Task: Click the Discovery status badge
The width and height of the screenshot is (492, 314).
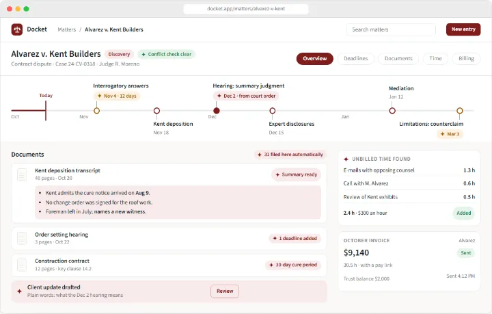Action: point(119,54)
